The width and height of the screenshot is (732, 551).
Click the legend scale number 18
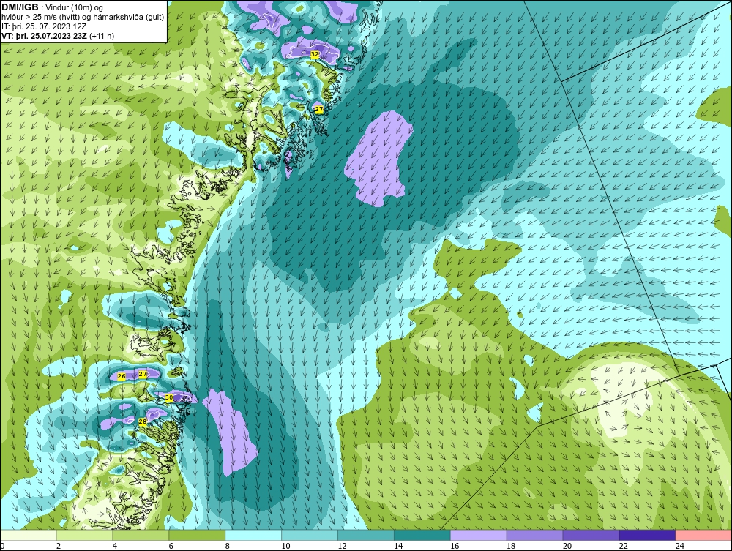pyautogui.click(x=511, y=546)
